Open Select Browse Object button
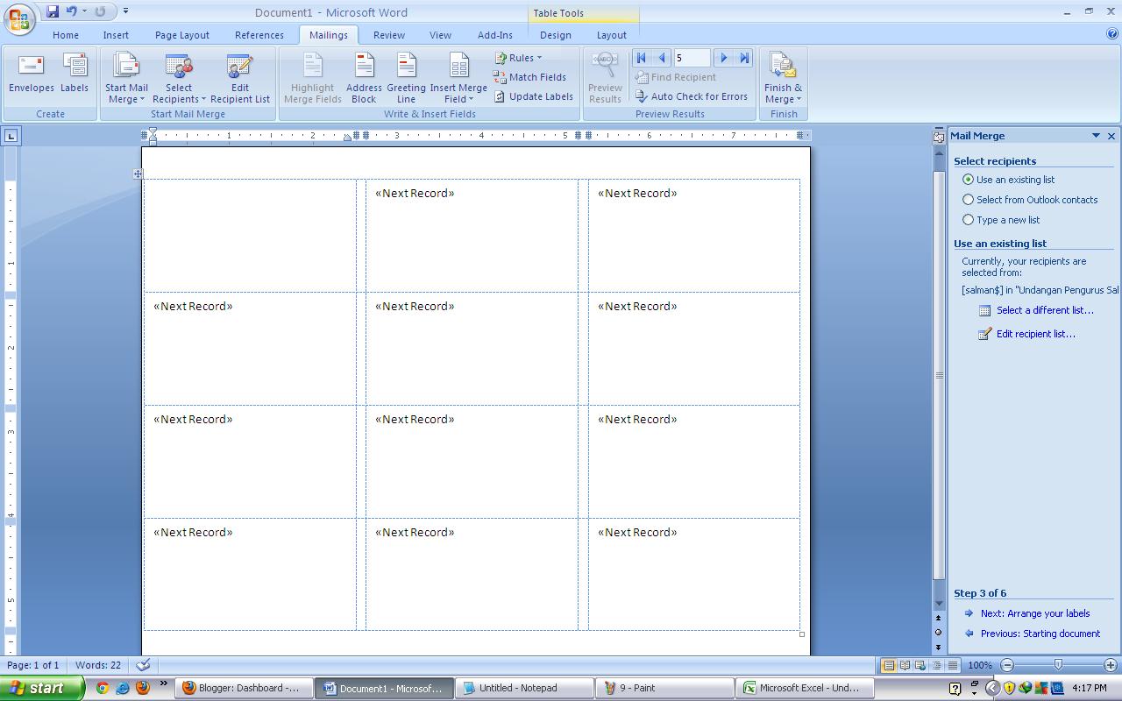The image size is (1122, 701). [939, 632]
